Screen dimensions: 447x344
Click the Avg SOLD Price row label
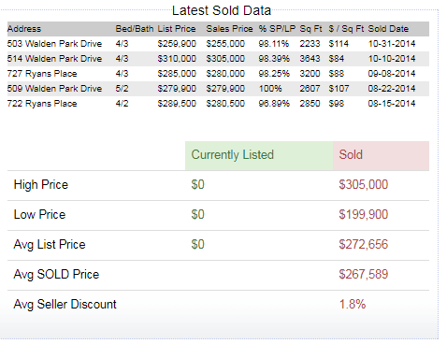56,275
